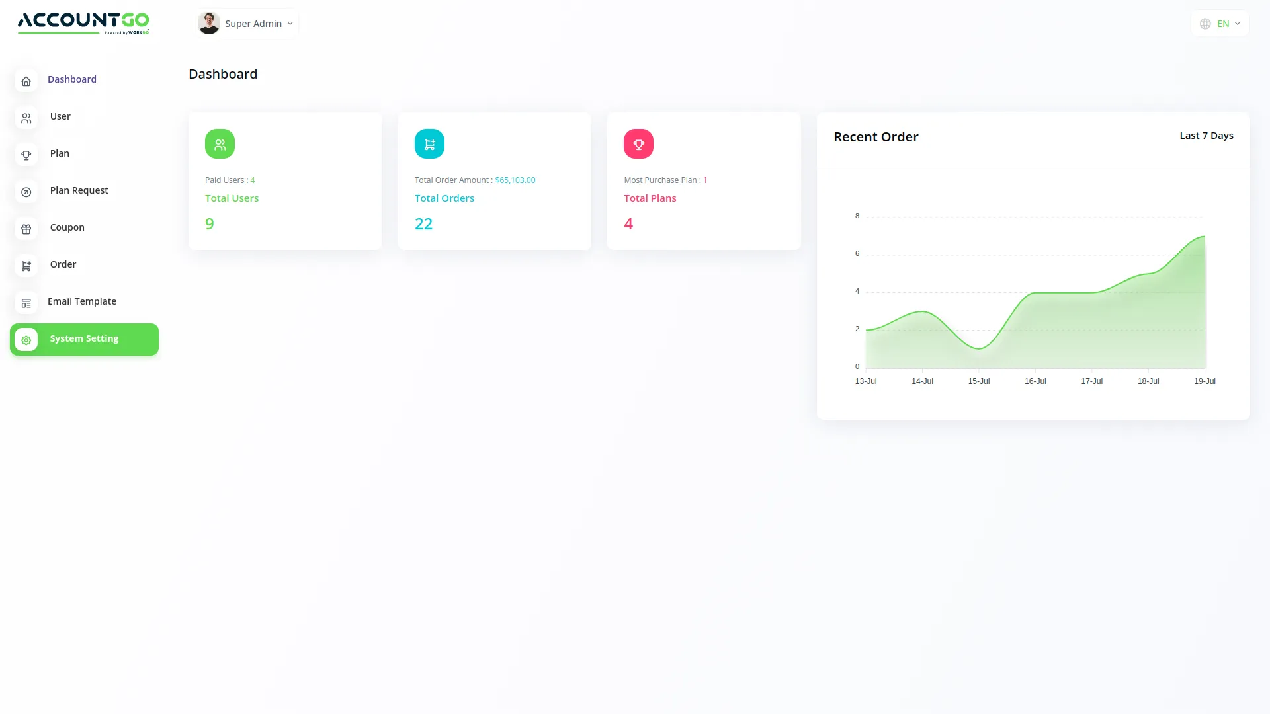Click the User people icon in sidebar

tap(26, 118)
